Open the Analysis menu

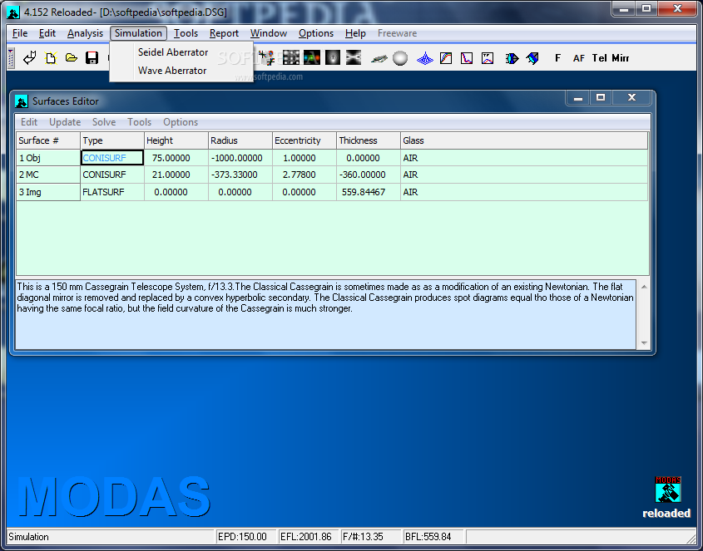tap(85, 33)
